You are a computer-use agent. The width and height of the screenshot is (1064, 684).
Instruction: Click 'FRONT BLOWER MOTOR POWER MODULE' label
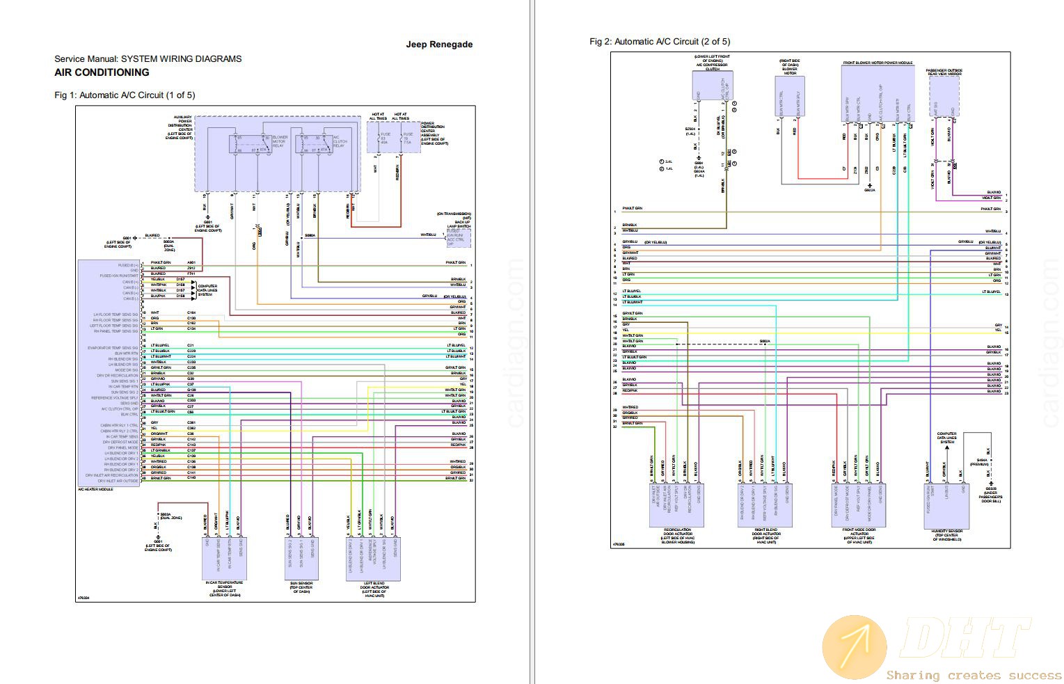(x=878, y=63)
